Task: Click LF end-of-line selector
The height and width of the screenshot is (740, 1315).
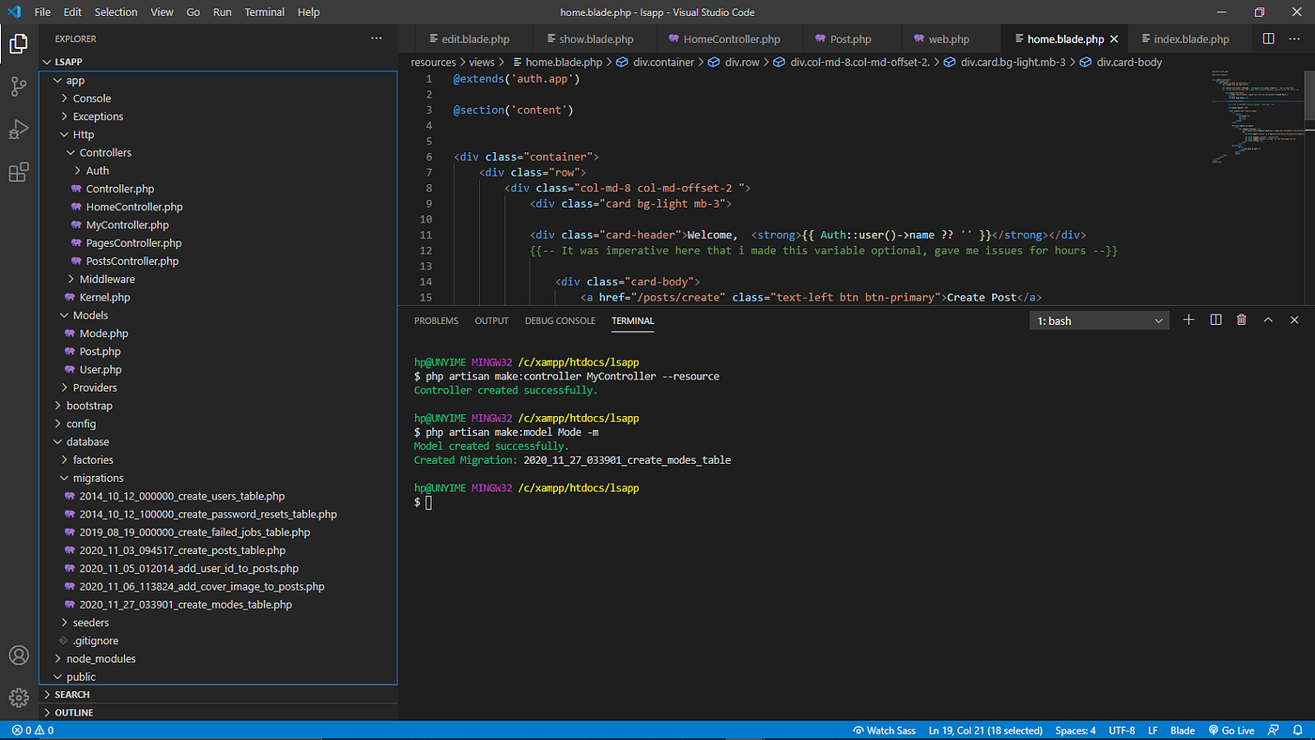Action: coord(1153,731)
